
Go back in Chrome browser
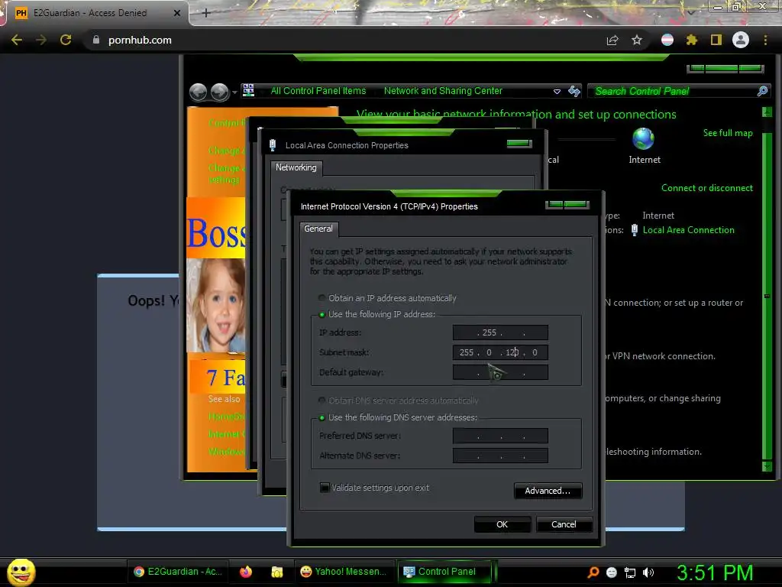[x=17, y=40]
